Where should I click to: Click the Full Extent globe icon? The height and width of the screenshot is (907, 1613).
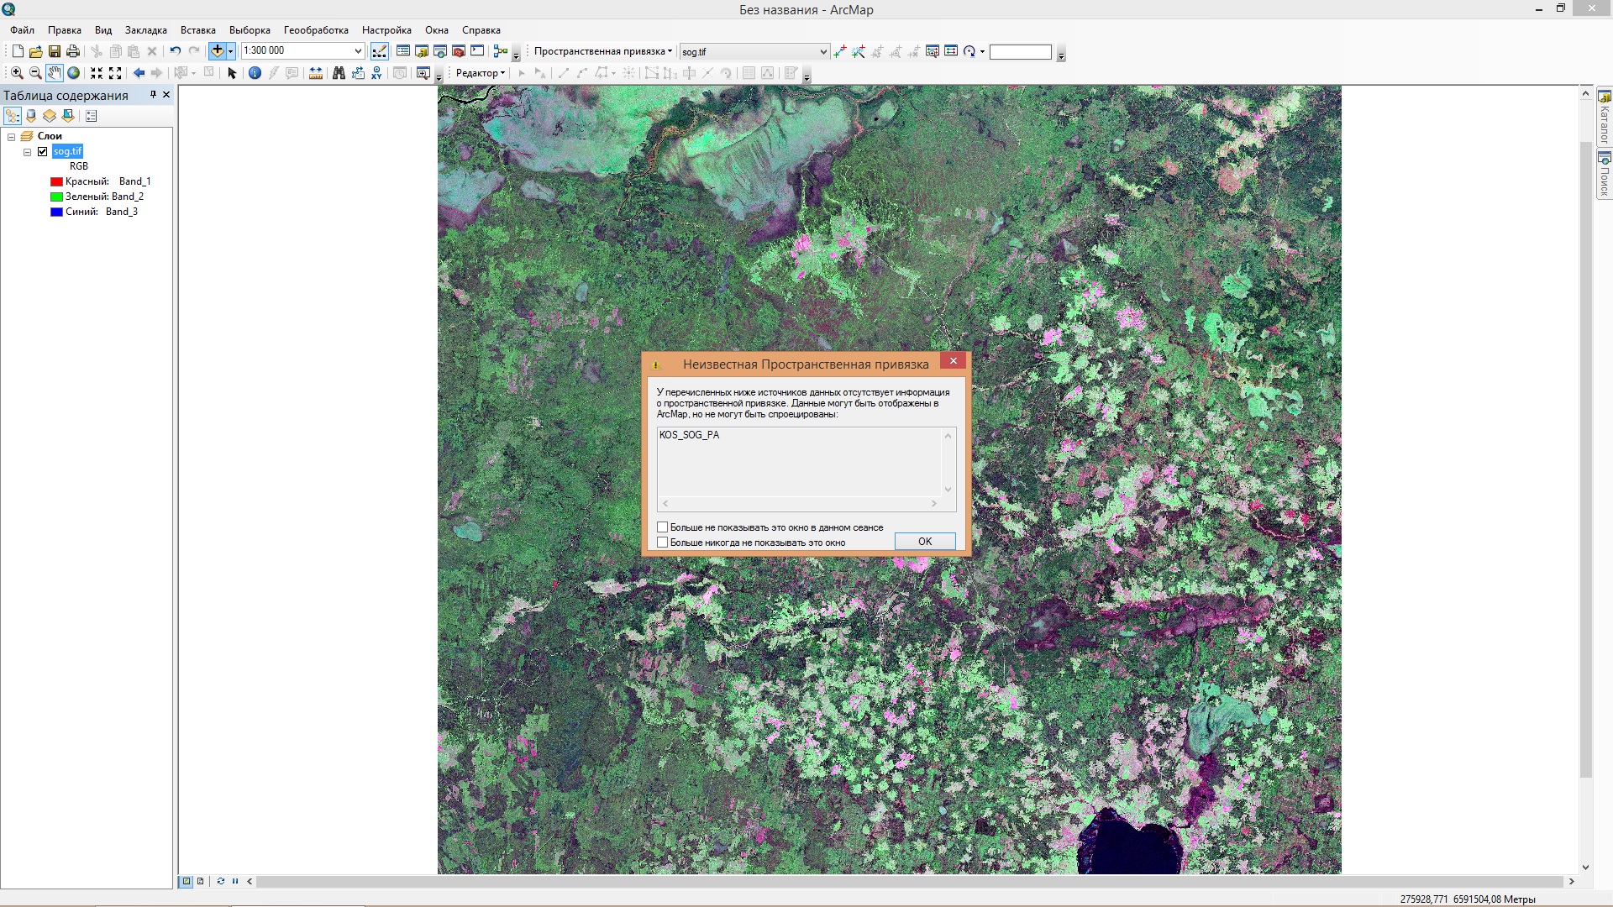click(74, 73)
